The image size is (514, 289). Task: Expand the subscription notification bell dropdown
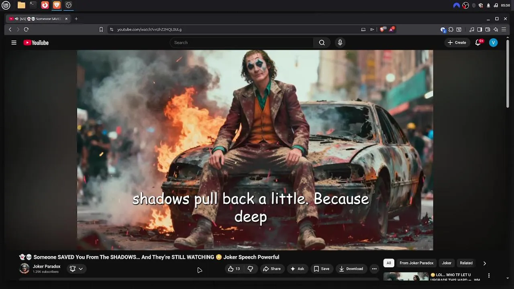click(76, 269)
